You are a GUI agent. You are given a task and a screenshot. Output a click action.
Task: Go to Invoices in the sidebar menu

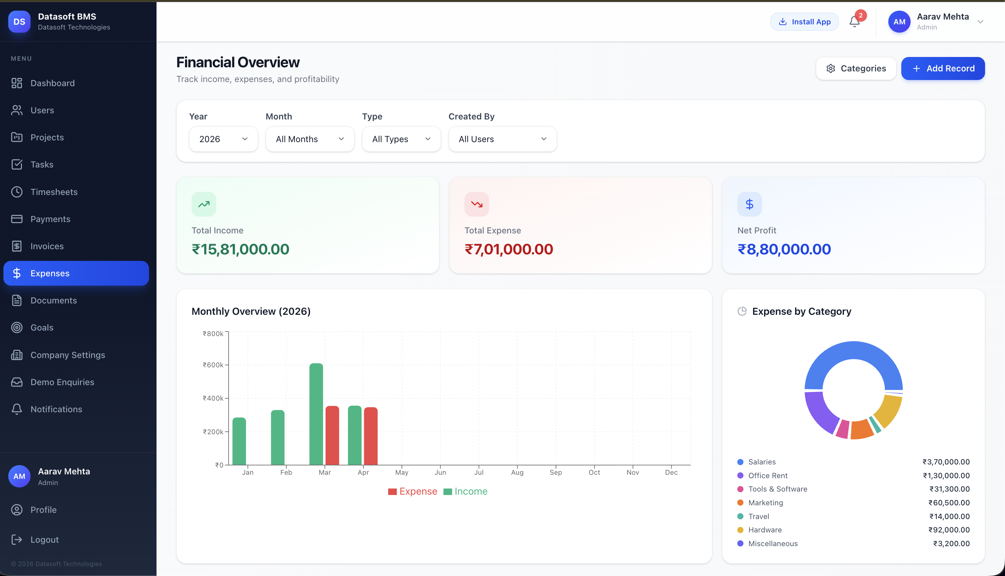coord(47,246)
